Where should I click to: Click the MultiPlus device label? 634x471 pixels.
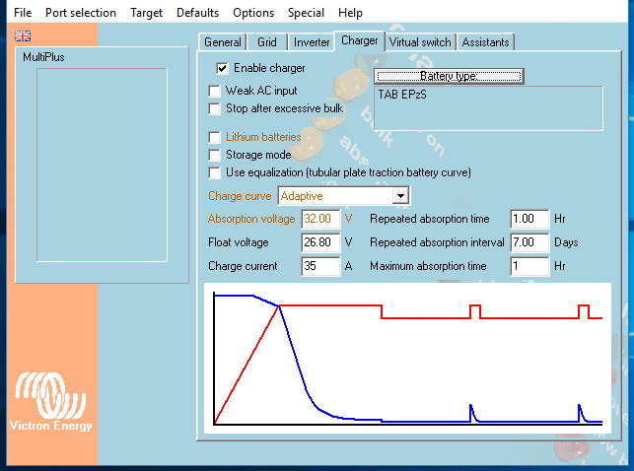tap(43, 57)
